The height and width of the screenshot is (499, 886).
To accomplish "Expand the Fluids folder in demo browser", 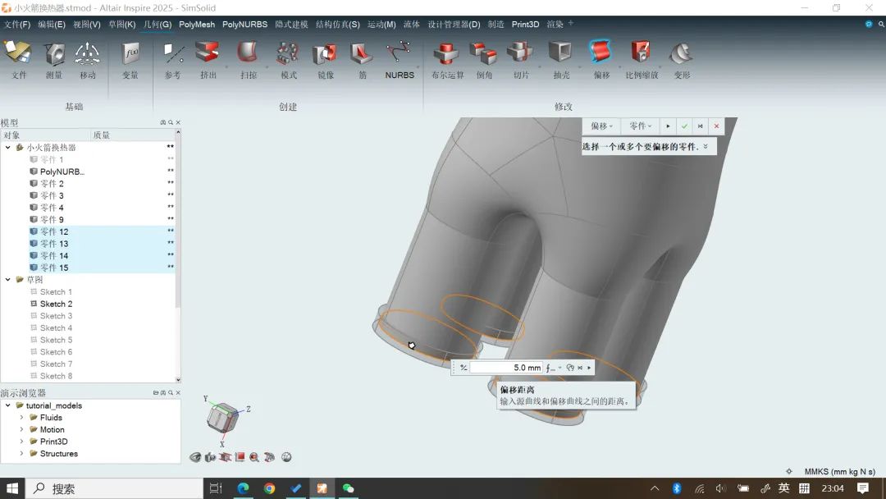I will [22, 418].
